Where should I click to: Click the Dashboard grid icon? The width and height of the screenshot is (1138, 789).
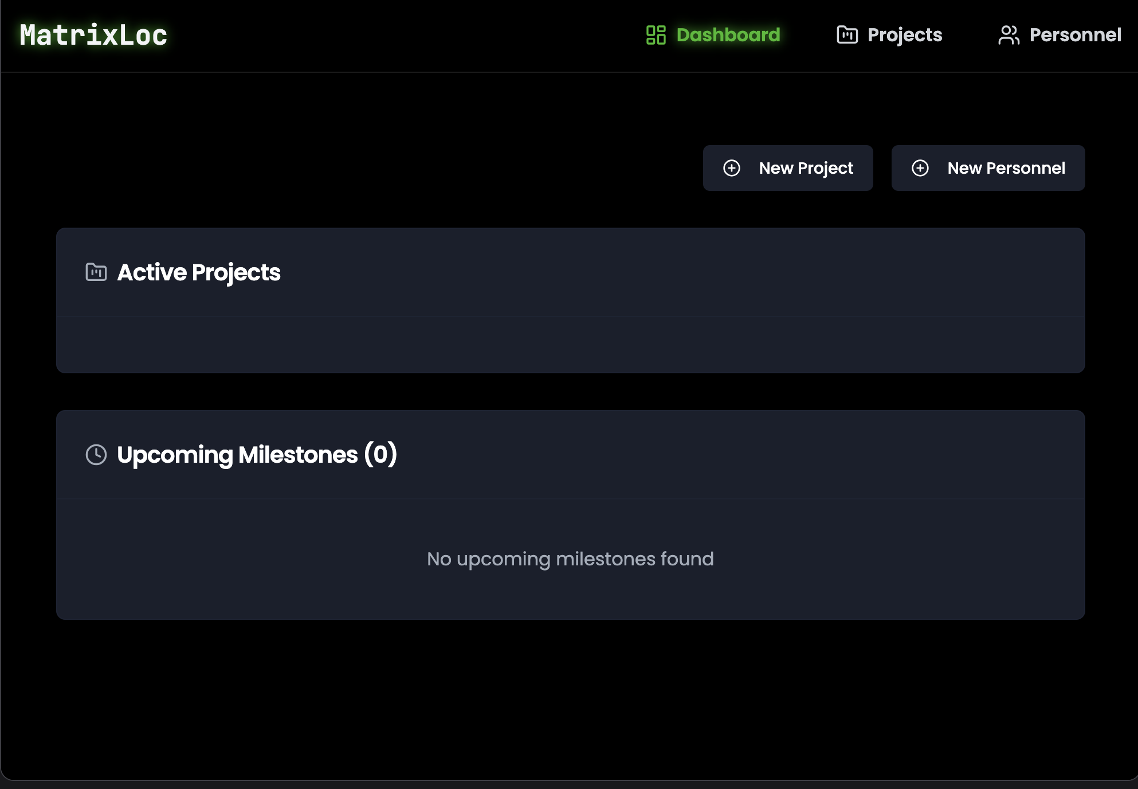click(656, 35)
